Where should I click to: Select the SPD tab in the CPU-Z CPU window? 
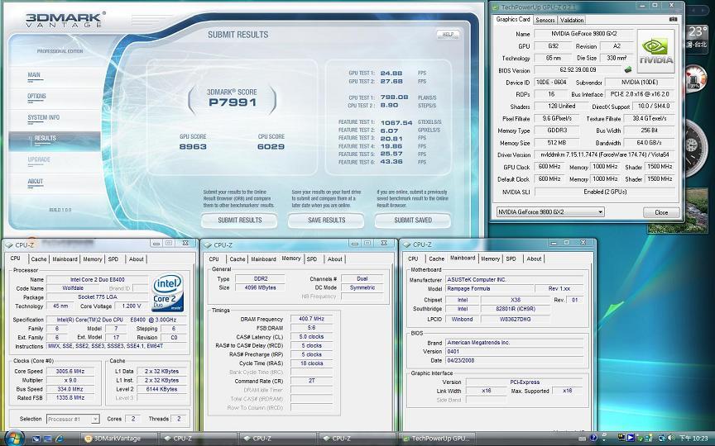point(113,259)
